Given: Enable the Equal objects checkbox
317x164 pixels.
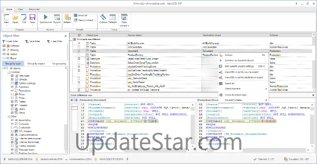Looking at the screenshot, I should (4, 58).
